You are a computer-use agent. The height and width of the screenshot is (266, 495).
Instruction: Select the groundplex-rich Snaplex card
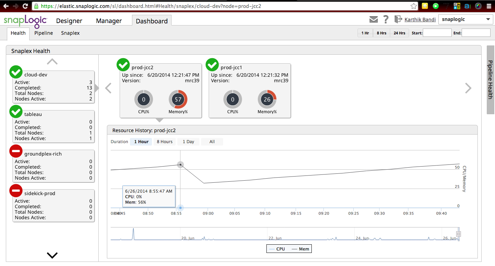54,166
